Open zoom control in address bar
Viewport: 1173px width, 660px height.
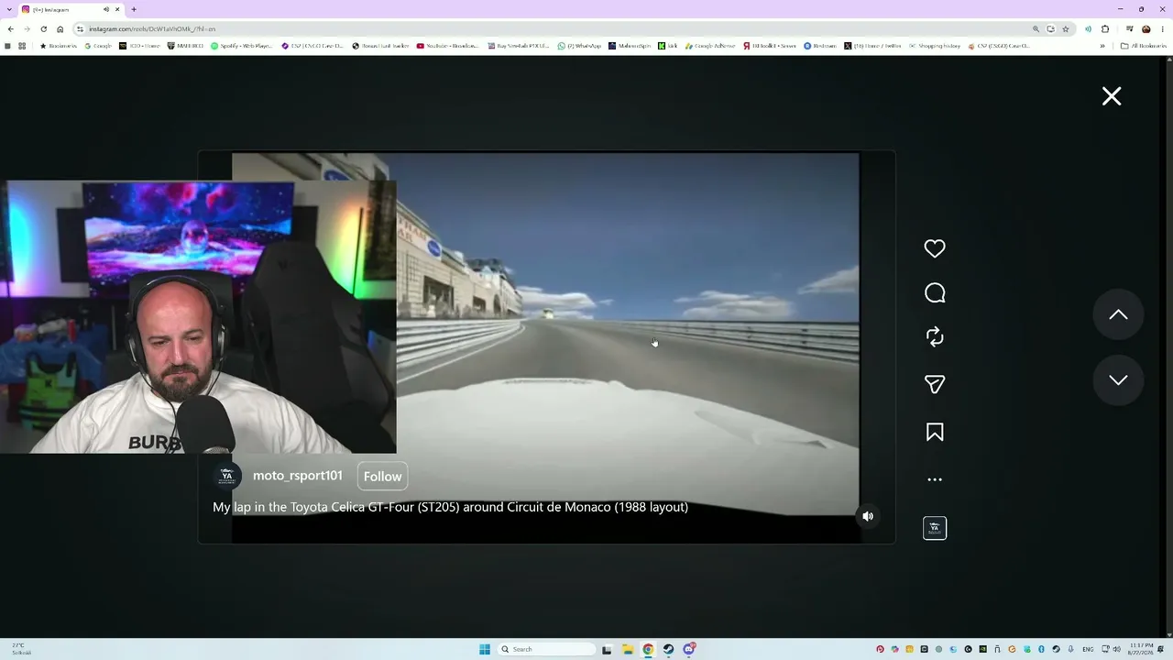pyautogui.click(x=1036, y=28)
